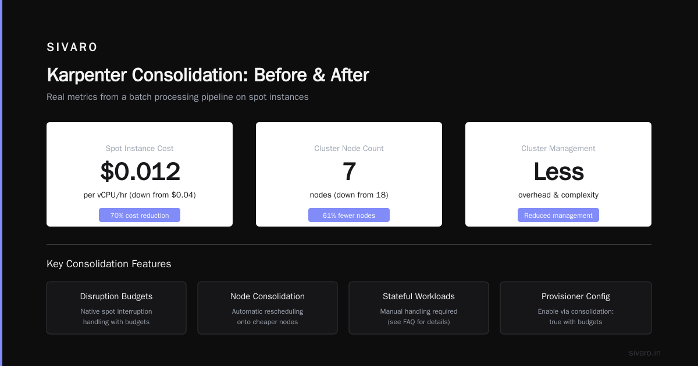Viewport: 698px width, 366px height.
Task: Open the Cluster Node Count card
Action: (349, 174)
